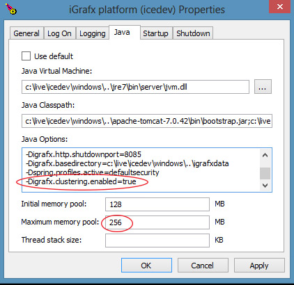Go to the Logging tab
Viewport: 294px width, 285px height.
pos(93,33)
